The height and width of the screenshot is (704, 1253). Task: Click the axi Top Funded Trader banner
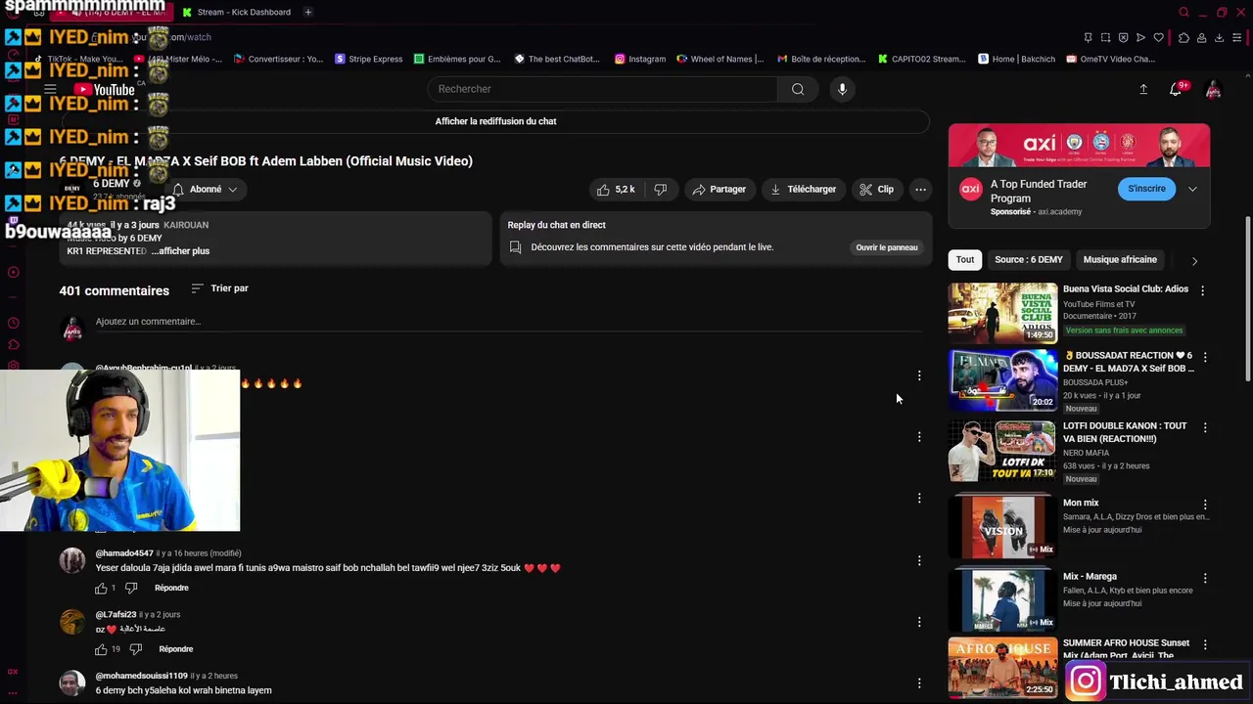[1079, 146]
